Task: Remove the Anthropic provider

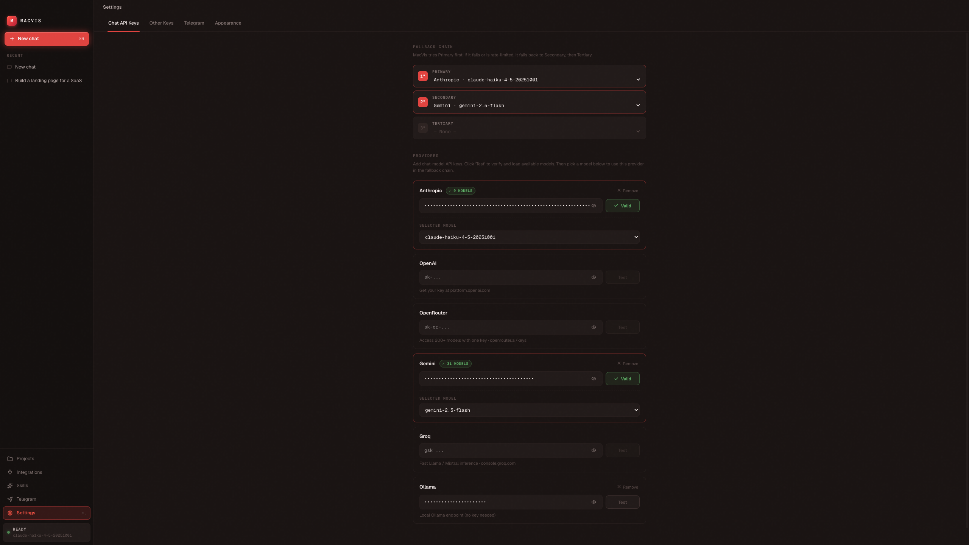Action: coord(628,191)
